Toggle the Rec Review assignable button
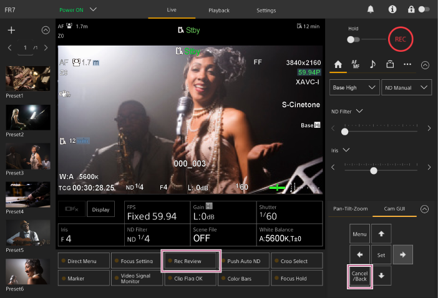438x298 pixels. [x=192, y=261]
